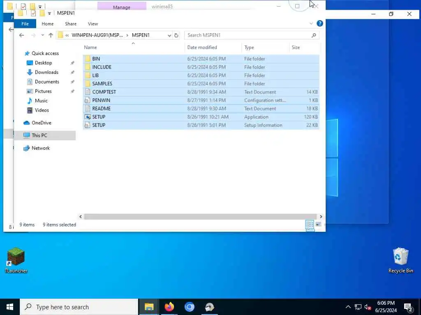Switch to Large icons view layout
421x315 pixels.
[319, 224]
